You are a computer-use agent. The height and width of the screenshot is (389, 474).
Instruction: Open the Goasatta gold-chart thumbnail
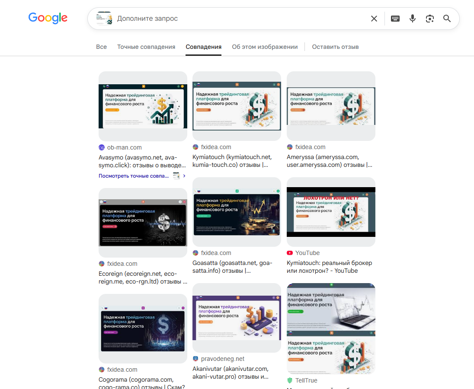[237, 212]
